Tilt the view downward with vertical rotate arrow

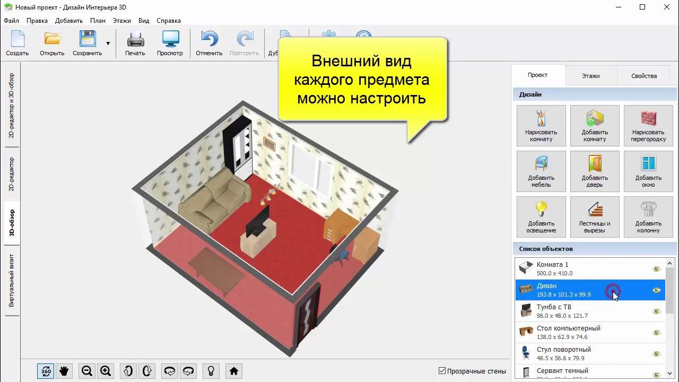click(147, 371)
